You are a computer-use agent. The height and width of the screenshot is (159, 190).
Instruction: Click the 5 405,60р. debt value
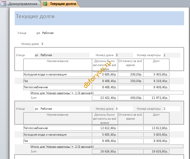pos(156,75)
